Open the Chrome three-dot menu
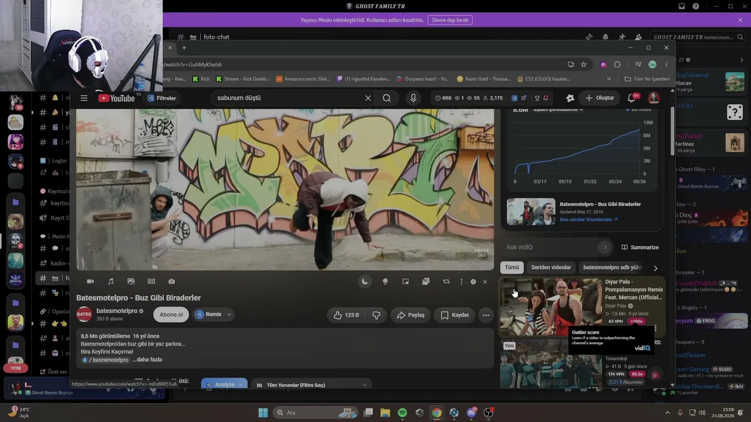 (667, 64)
